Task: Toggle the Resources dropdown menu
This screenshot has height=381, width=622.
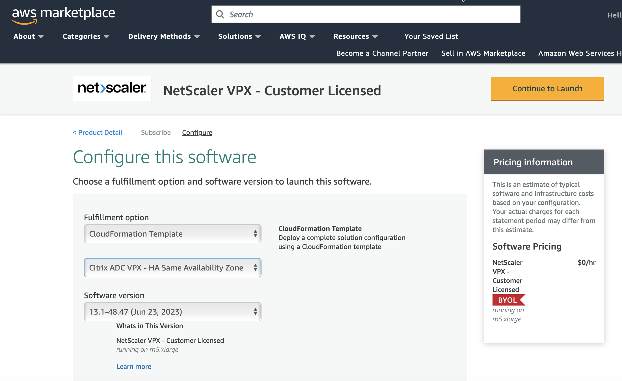Action: [x=355, y=36]
